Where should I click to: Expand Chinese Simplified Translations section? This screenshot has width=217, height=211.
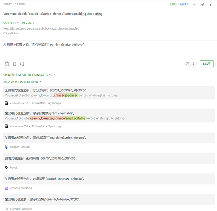click(29, 75)
